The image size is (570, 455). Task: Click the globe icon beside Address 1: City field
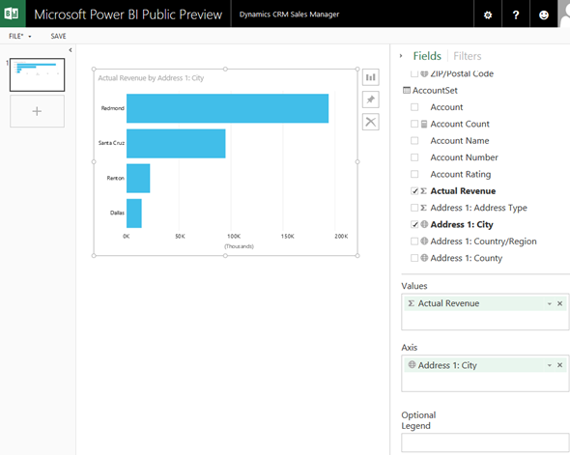424,224
